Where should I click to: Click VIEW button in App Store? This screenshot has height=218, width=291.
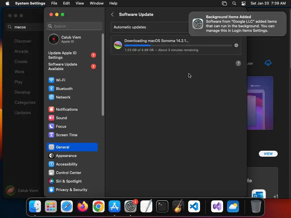(268, 154)
